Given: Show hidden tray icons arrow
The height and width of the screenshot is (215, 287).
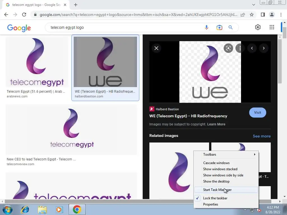Looking at the screenshot, I should [x=245, y=210].
